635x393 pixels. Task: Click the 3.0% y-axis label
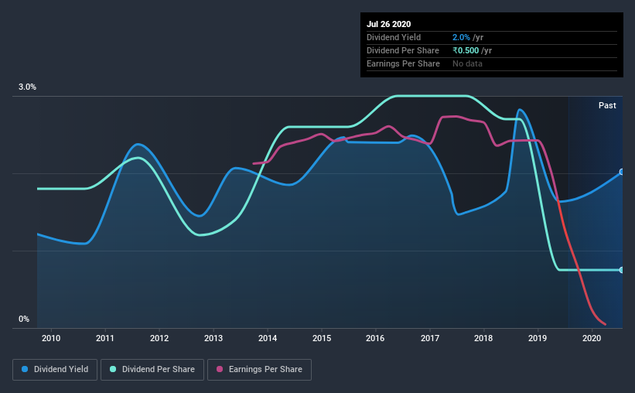(27, 87)
